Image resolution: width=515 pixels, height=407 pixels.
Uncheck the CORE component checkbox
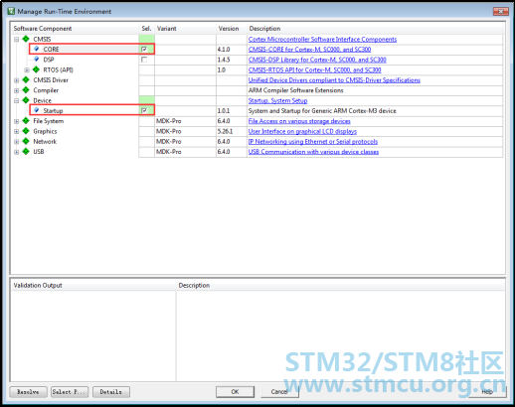pos(144,49)
